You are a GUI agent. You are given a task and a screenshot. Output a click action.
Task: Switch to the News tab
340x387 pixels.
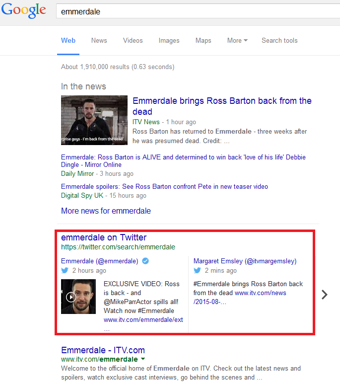click(x=99, y=40)
